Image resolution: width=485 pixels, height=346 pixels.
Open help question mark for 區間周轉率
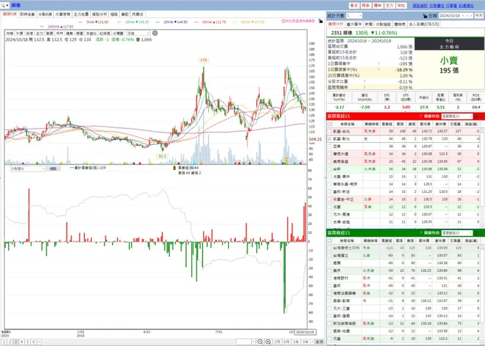coord(364,88)
